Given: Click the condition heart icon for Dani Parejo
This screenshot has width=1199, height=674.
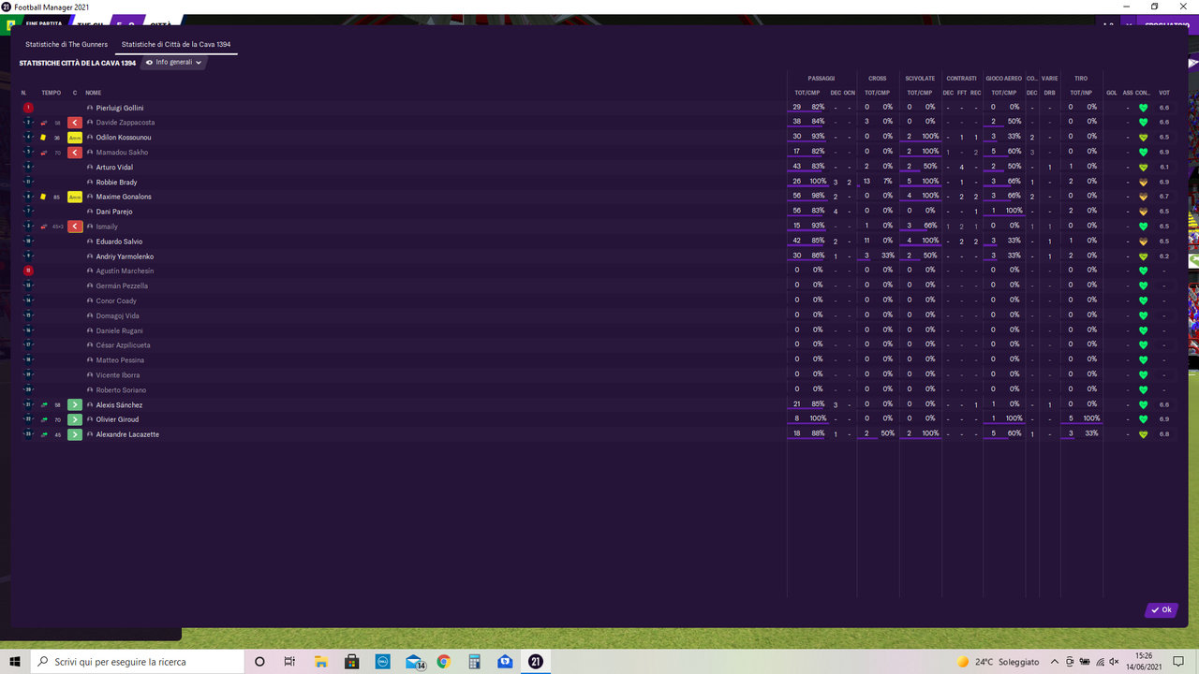Looking at the screenshot, I should coord(1143,212).
